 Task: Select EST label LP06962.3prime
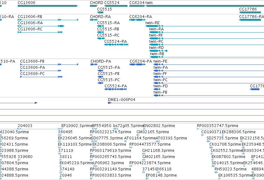(109, 163)
